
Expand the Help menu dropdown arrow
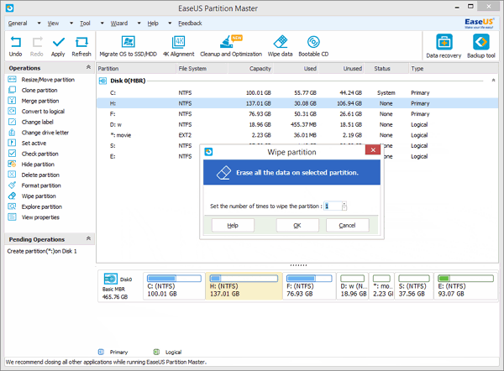[170, 24]
